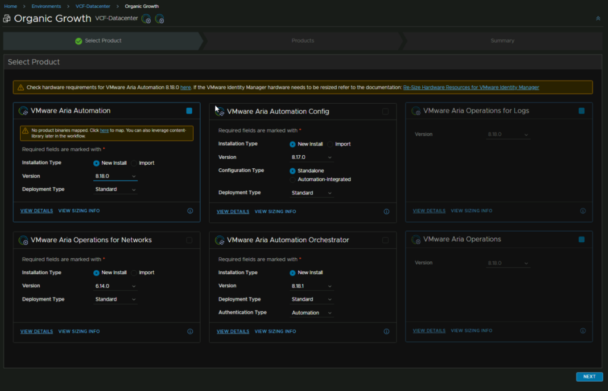Select Import radio for Aria Automation
Viewport: 608px width, 391px height.
pos(134,163)
